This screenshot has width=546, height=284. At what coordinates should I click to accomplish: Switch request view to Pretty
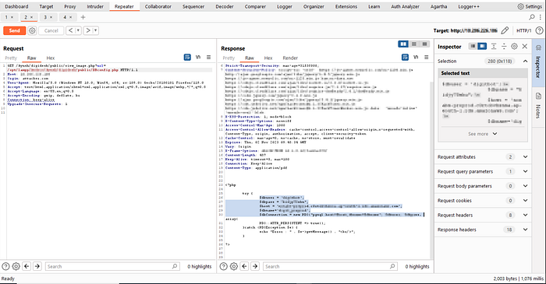pos(11,58)
